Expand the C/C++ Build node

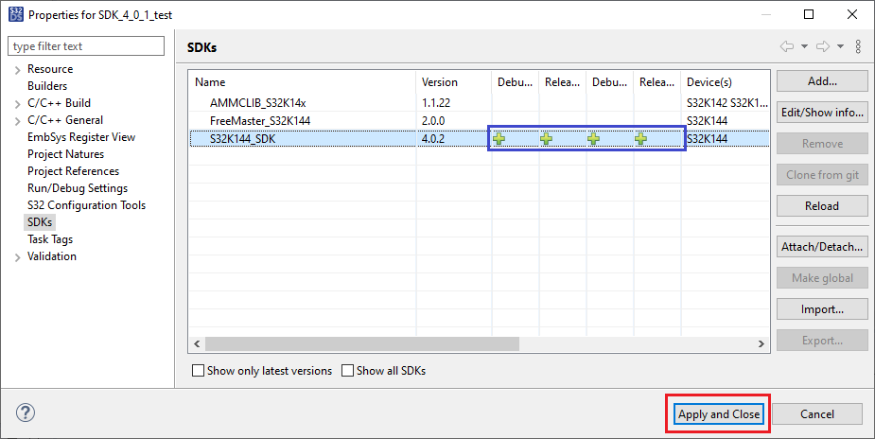point(17,104)
